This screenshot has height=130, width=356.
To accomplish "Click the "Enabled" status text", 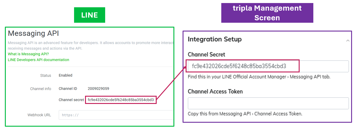I will coord(66,75).
